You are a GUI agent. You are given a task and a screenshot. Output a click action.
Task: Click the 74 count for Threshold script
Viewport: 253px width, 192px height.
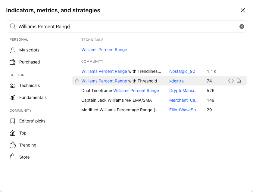tap(209, 81)
